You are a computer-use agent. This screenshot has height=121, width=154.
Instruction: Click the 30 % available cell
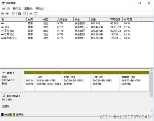click(x=127, y=31)
